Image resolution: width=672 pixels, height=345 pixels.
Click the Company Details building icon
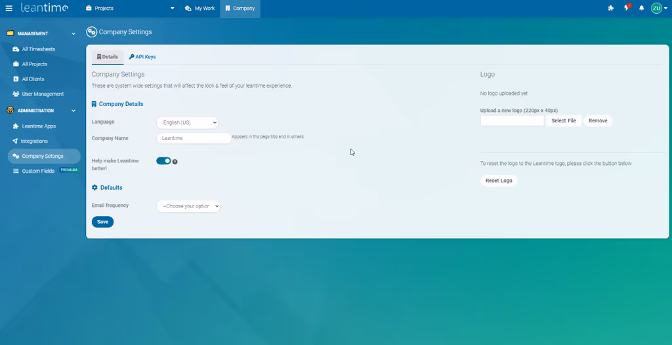[94, 104]
